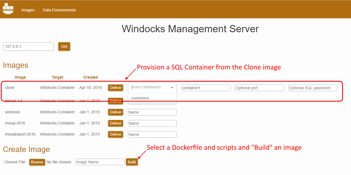The image size is (351, 175).
Task: Click the container1 name field
Action: 206,88
